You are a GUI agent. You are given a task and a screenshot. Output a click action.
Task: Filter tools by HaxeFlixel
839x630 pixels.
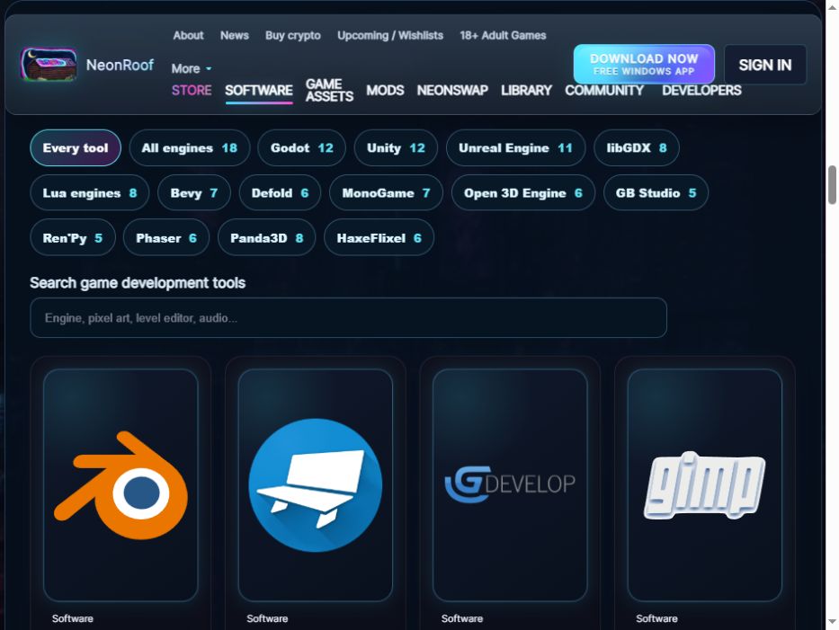coord(379,237)
